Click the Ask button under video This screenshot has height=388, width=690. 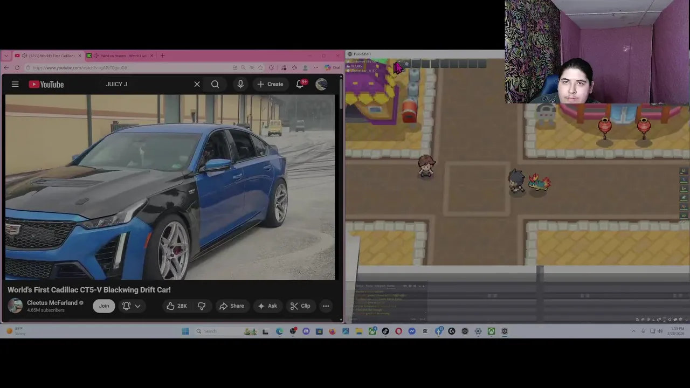(x=267, y=306)
